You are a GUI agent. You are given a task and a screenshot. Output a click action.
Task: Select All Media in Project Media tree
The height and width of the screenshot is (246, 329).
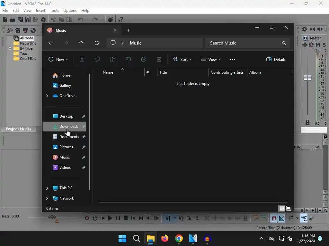click(27, 38)
